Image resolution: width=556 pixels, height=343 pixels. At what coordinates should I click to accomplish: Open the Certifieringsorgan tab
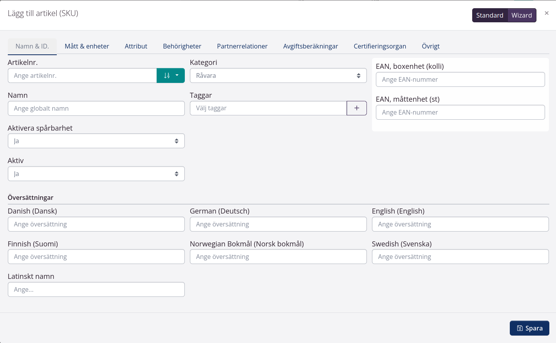click(380, 46)
